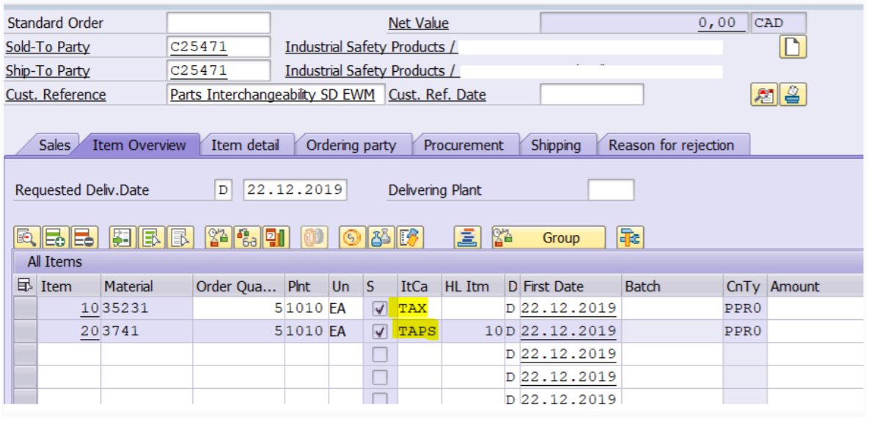Open the table settings icon left of Item header
Screen dimensions: 869x443
(x=25, y=286)
